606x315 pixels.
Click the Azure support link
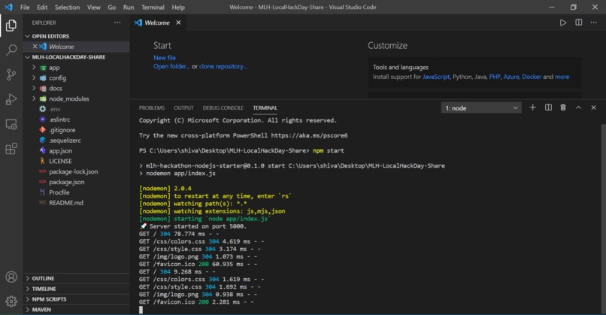tap(511, 77)
